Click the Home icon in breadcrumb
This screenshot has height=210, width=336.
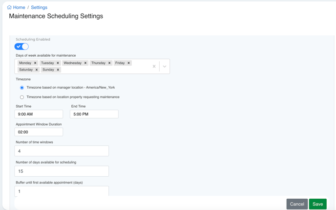(9, 7)
